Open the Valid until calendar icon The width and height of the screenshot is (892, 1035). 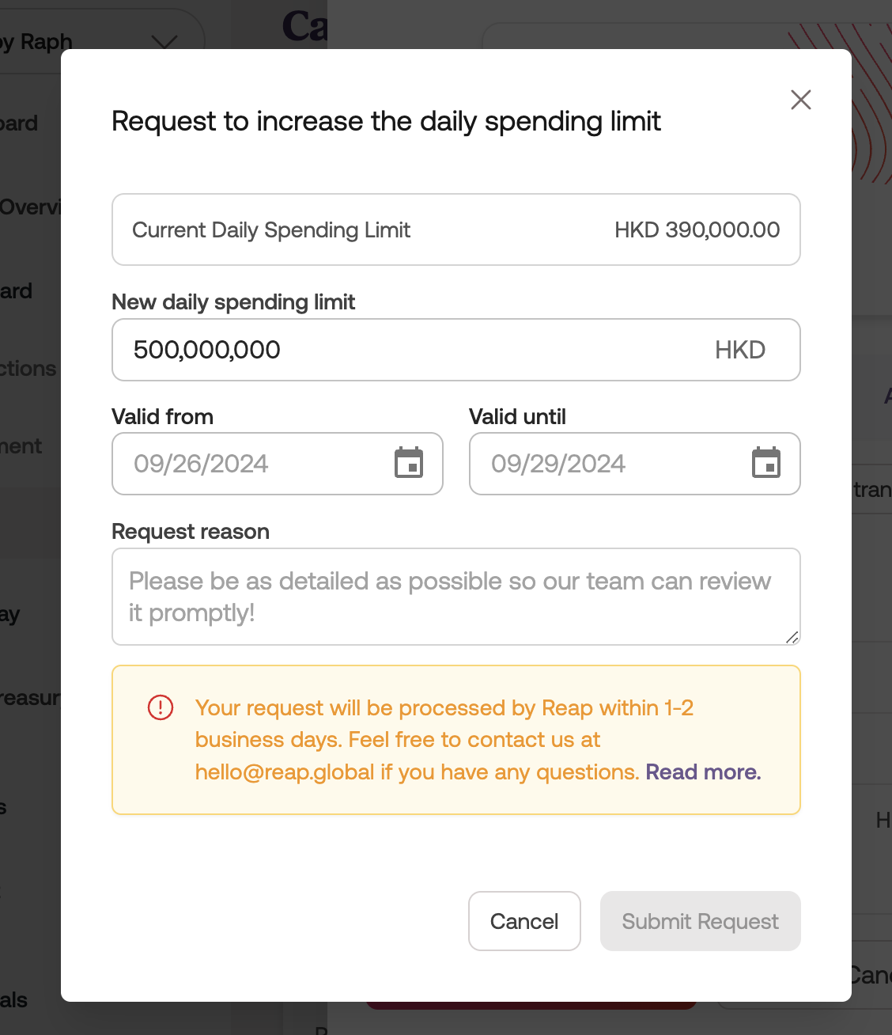pos(766,464)
